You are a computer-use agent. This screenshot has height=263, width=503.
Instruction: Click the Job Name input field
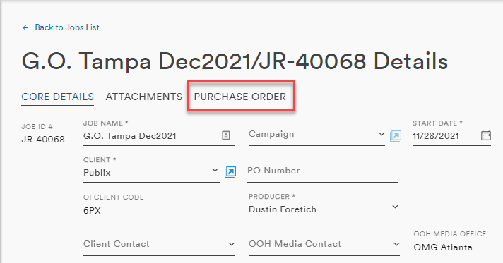click(159, 136)
